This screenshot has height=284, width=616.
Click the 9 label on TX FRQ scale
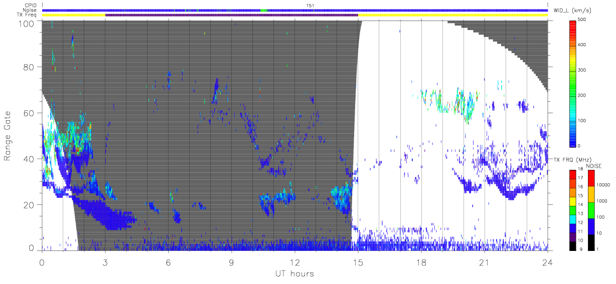[580, 249]
